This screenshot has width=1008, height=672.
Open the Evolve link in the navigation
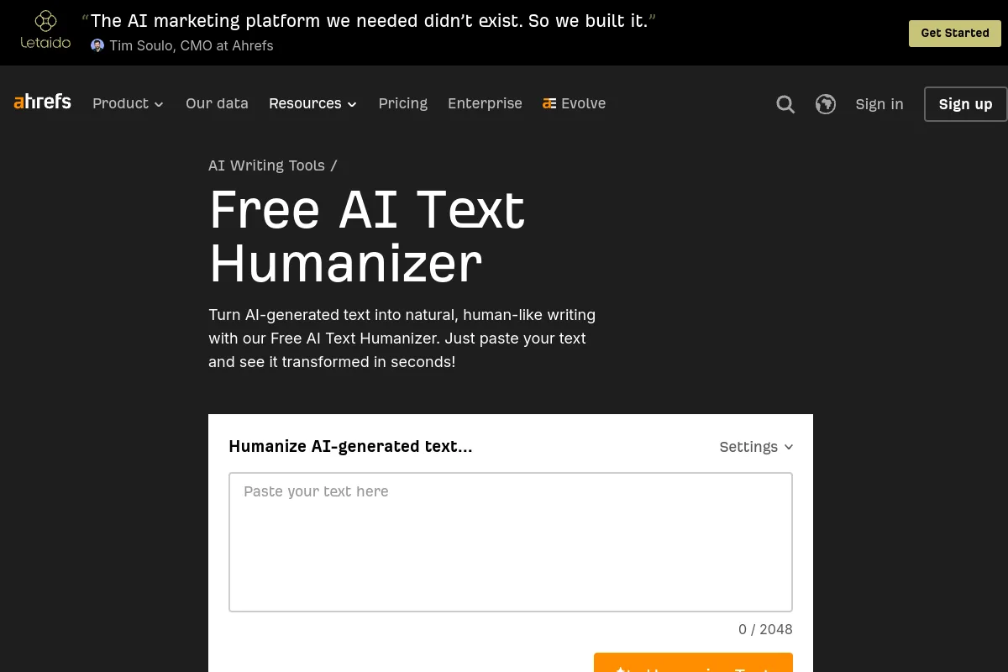575,103
